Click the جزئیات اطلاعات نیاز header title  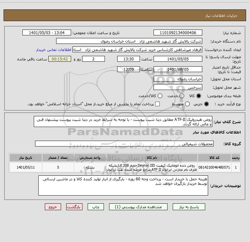click(x=221, y=16)
